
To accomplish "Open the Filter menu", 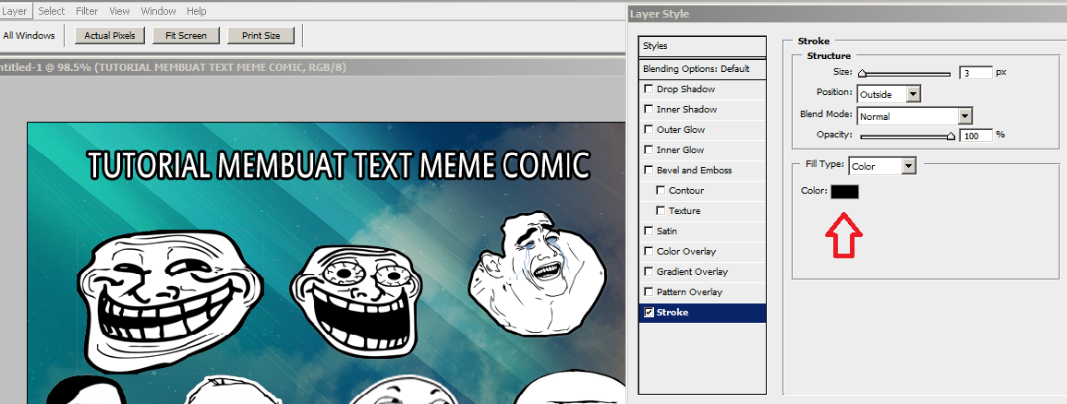I will point(87,11).
